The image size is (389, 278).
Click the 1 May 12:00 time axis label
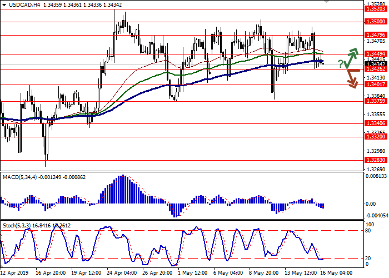193,274
